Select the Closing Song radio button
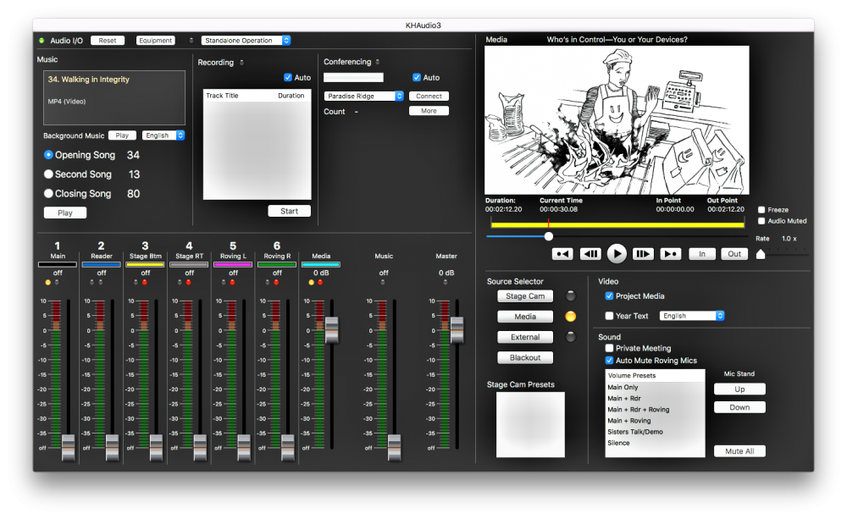This screenshot has width=847, height=519. click(49, 194)
